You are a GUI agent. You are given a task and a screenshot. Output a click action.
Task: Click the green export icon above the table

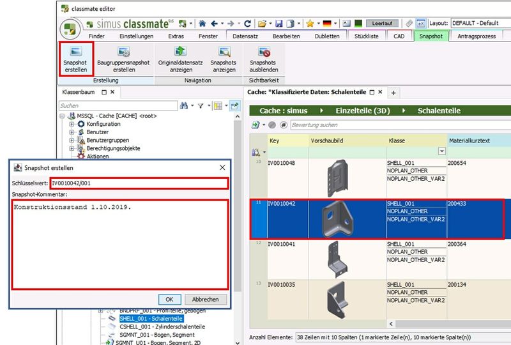coord(256,125)
